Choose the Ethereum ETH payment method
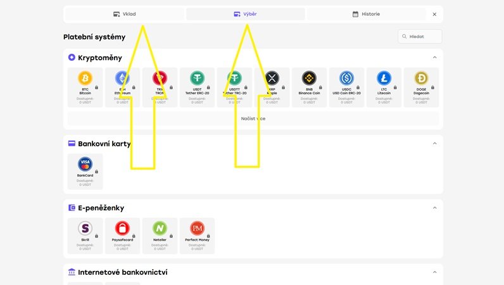The image size is (504, 285). [x=122, y=87]
